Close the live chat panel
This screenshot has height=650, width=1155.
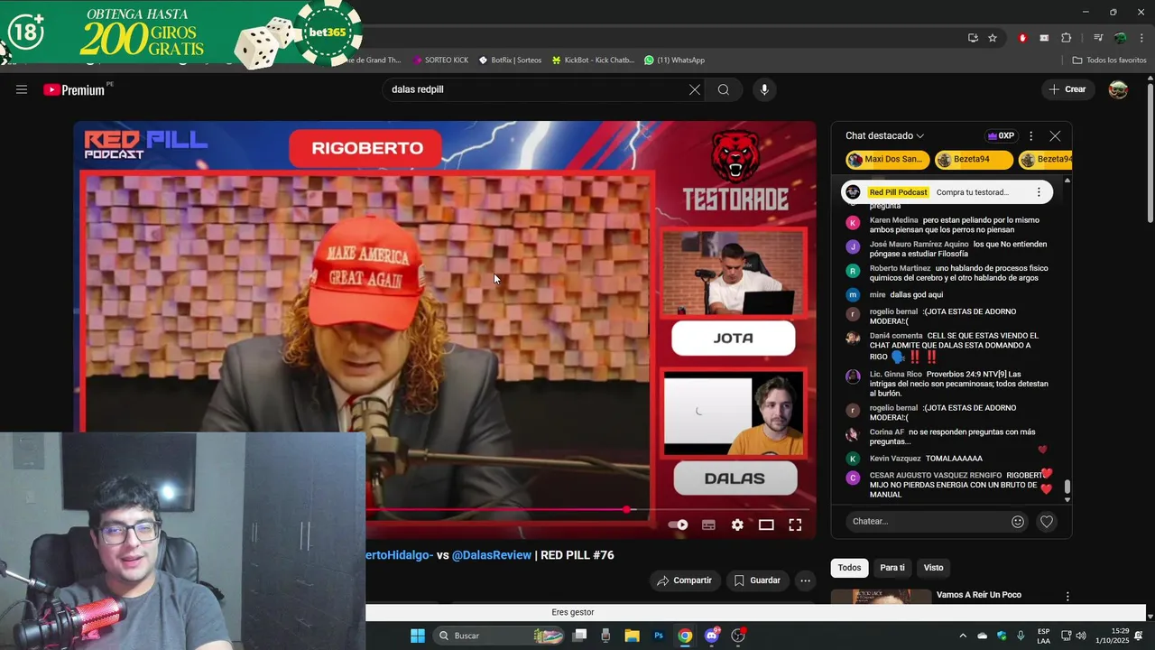coord(1055,135)
